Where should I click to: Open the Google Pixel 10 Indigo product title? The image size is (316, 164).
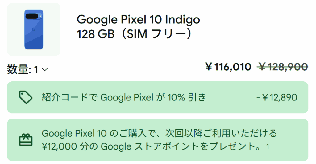click(138, 20)
